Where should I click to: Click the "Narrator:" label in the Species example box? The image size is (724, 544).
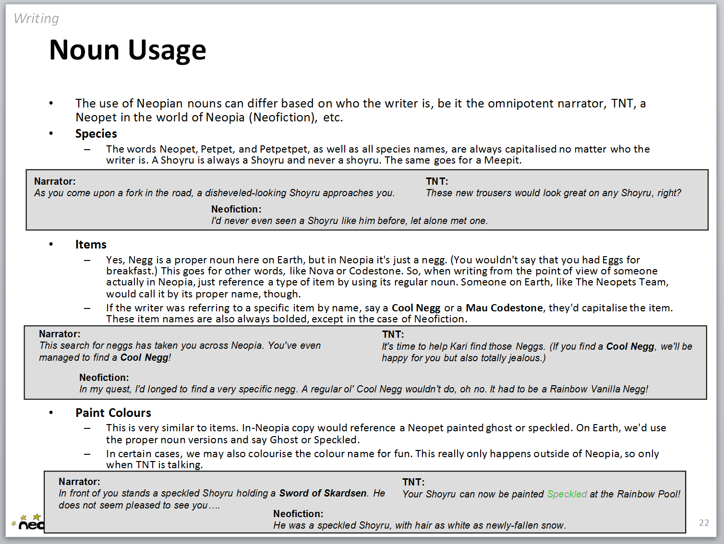pos(55,181)
